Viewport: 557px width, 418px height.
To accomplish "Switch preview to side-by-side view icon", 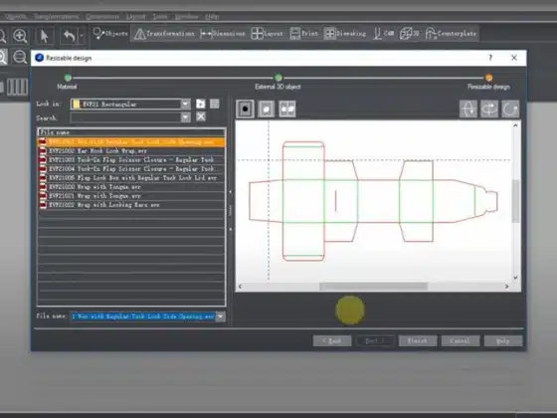I will (287, 108).
